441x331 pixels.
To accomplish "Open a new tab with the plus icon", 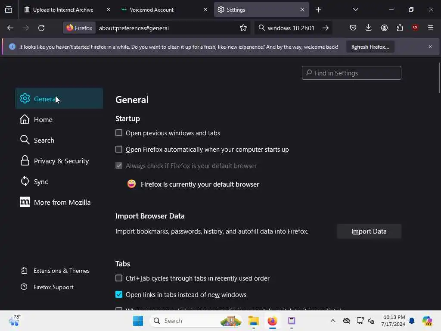I will (318, 10).
